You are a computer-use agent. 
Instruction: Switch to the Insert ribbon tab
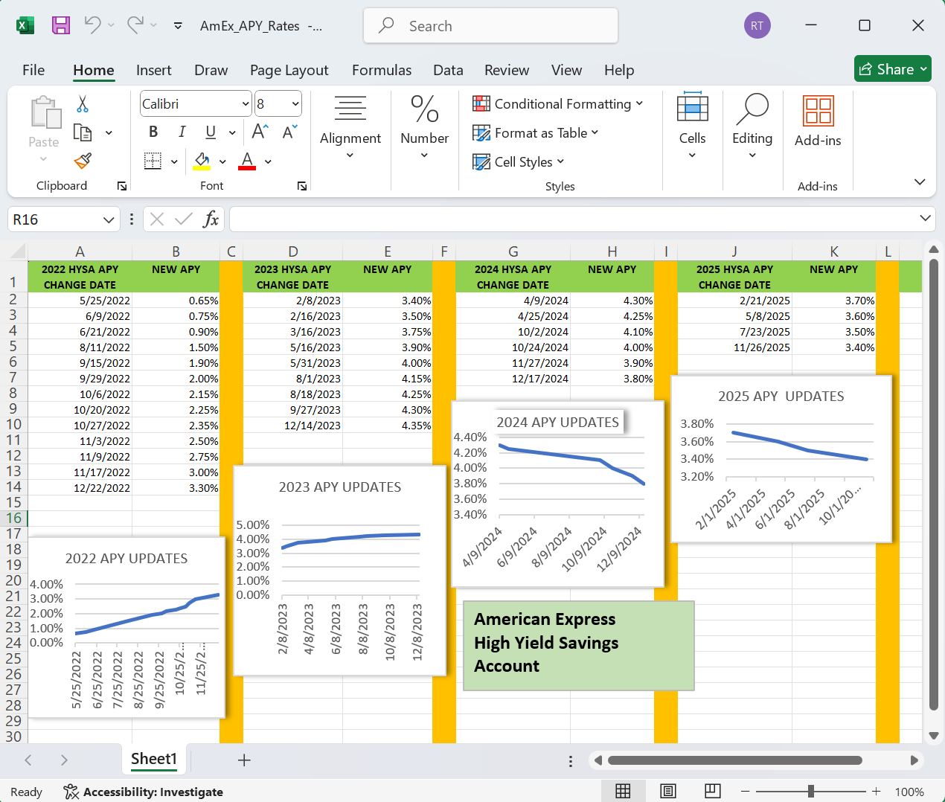153,70
